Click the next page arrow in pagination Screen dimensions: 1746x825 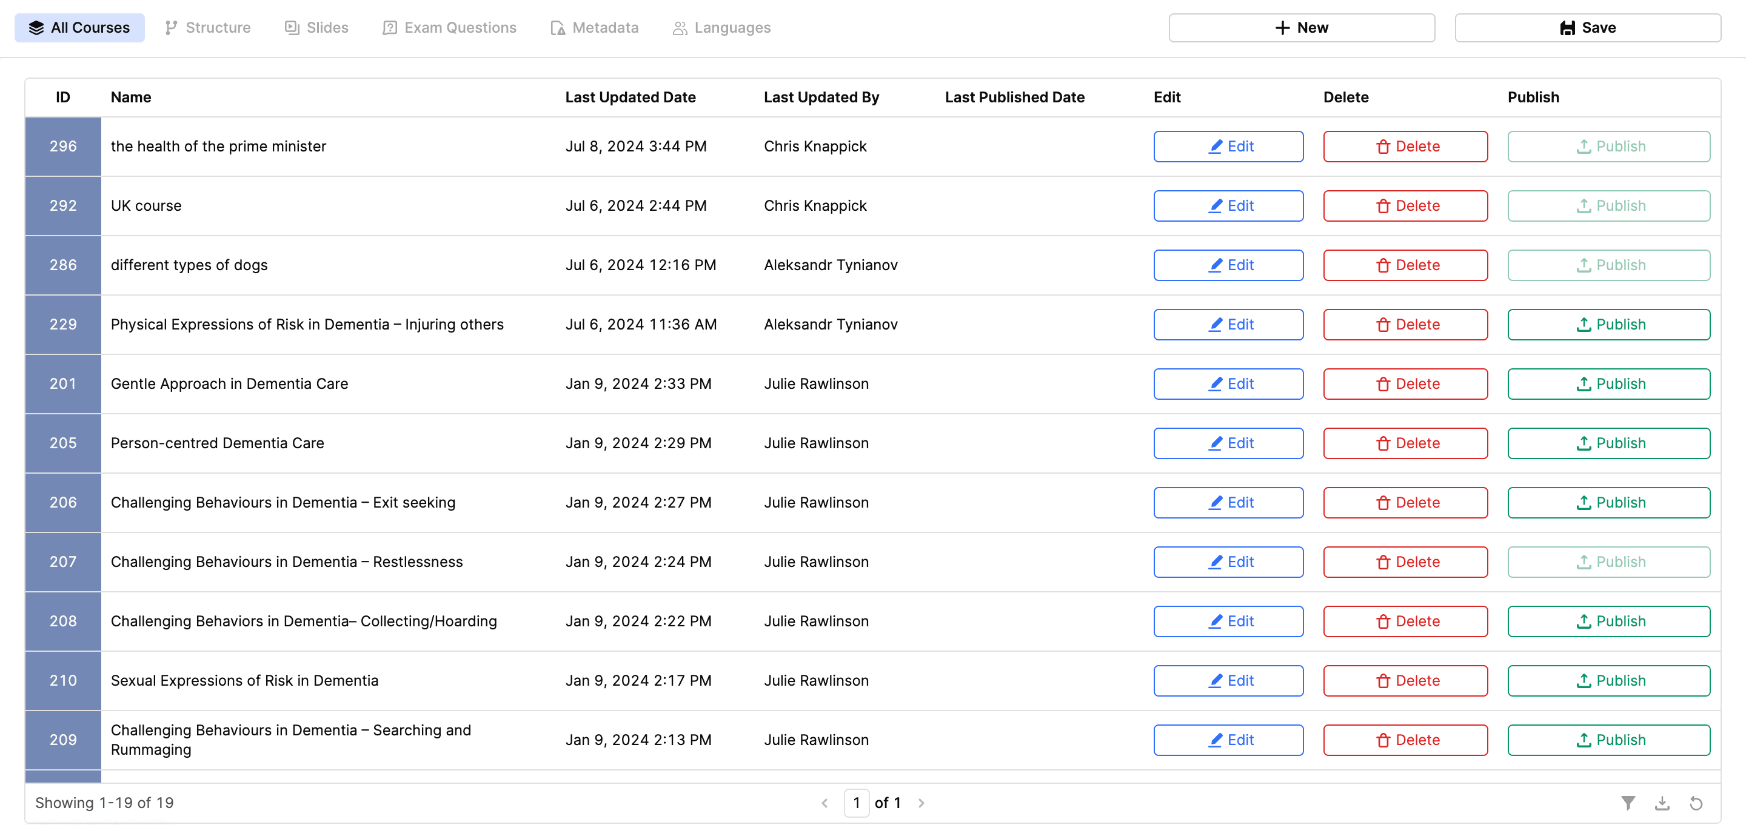point(921,803)
